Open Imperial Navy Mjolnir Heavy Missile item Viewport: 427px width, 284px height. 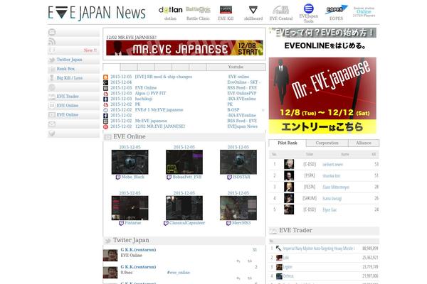pyautogui.click(x=319, y=248)
